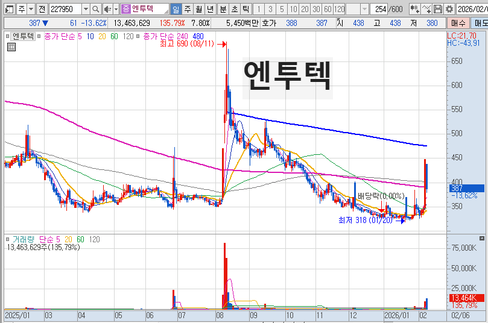488x323 pixels.
Task: Close the volume panel small icon
Action: [482, 239]
